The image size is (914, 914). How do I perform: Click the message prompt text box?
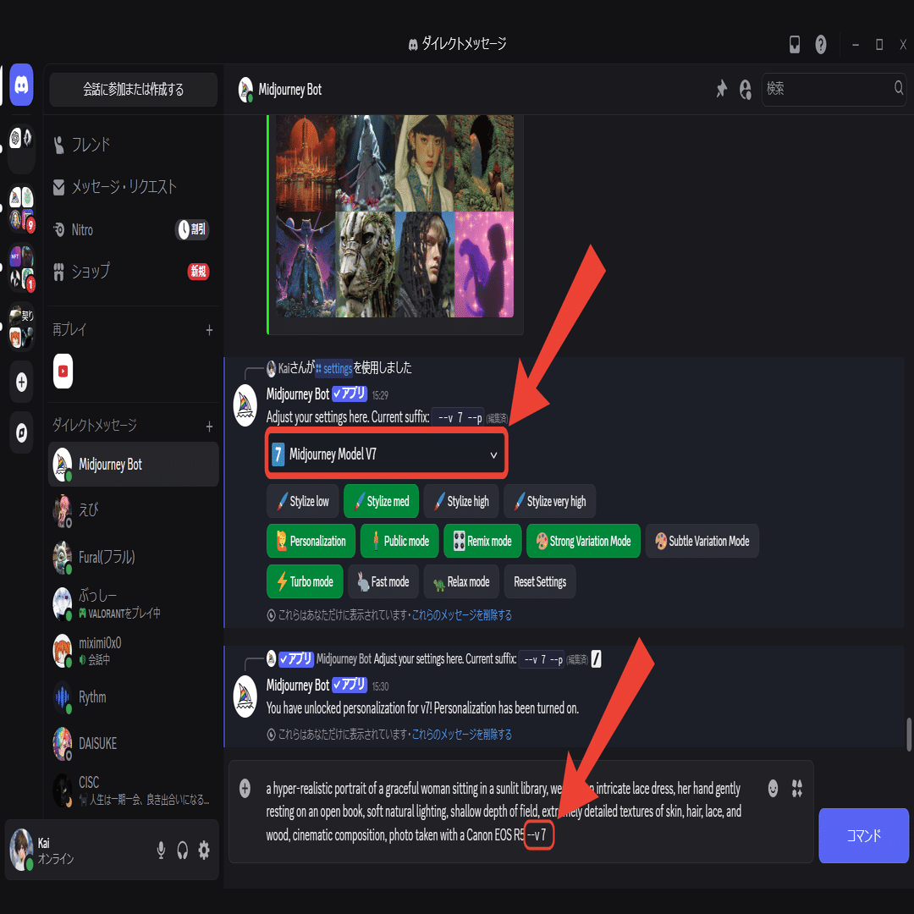(x=504, y=812)
